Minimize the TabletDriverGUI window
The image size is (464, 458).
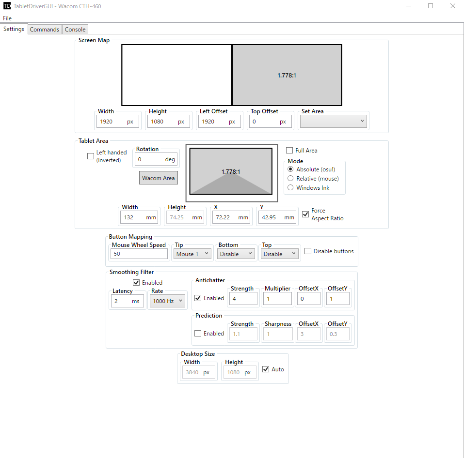[409, 6]
